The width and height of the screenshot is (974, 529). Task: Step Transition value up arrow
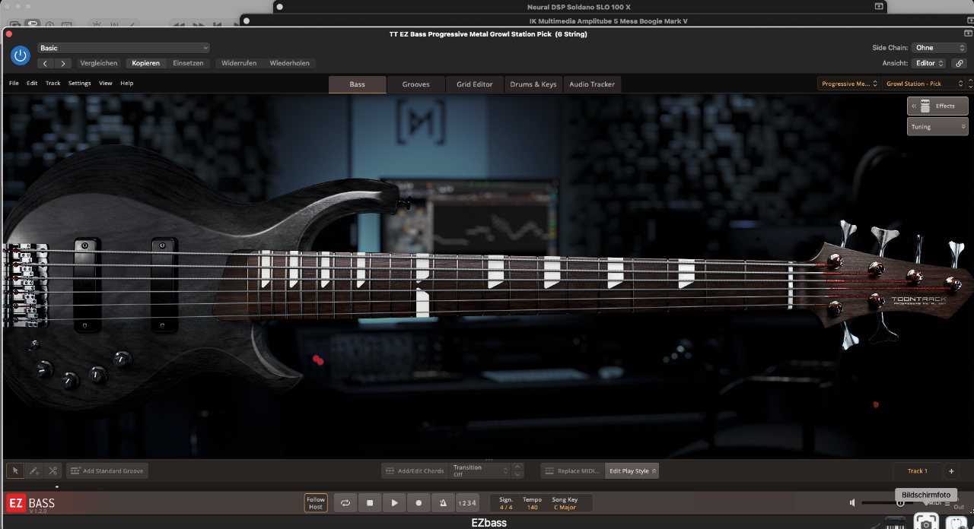point(517,467)
